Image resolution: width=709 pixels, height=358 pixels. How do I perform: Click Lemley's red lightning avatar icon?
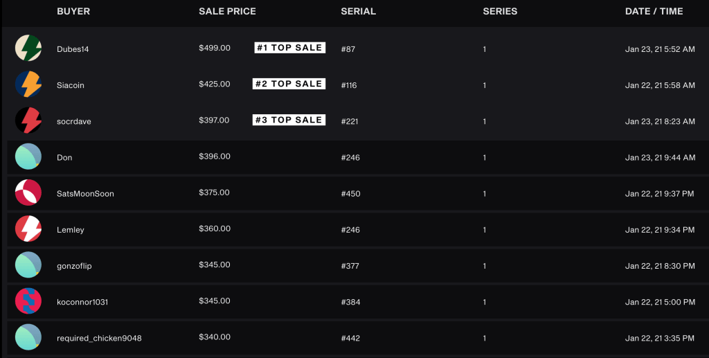point(28,229)
